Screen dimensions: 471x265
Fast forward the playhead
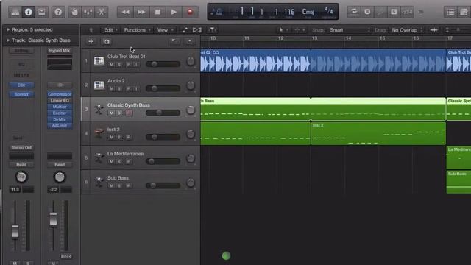click(x=141, y=12)
